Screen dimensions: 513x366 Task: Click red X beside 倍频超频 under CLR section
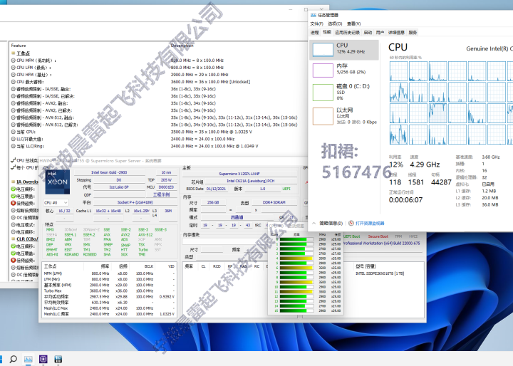[x=13, y=261]
